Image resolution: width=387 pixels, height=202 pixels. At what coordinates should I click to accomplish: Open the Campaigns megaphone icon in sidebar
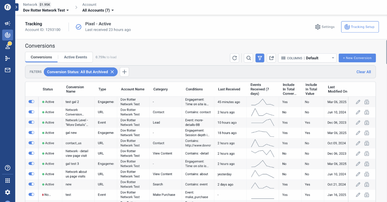tap(7, 23)
